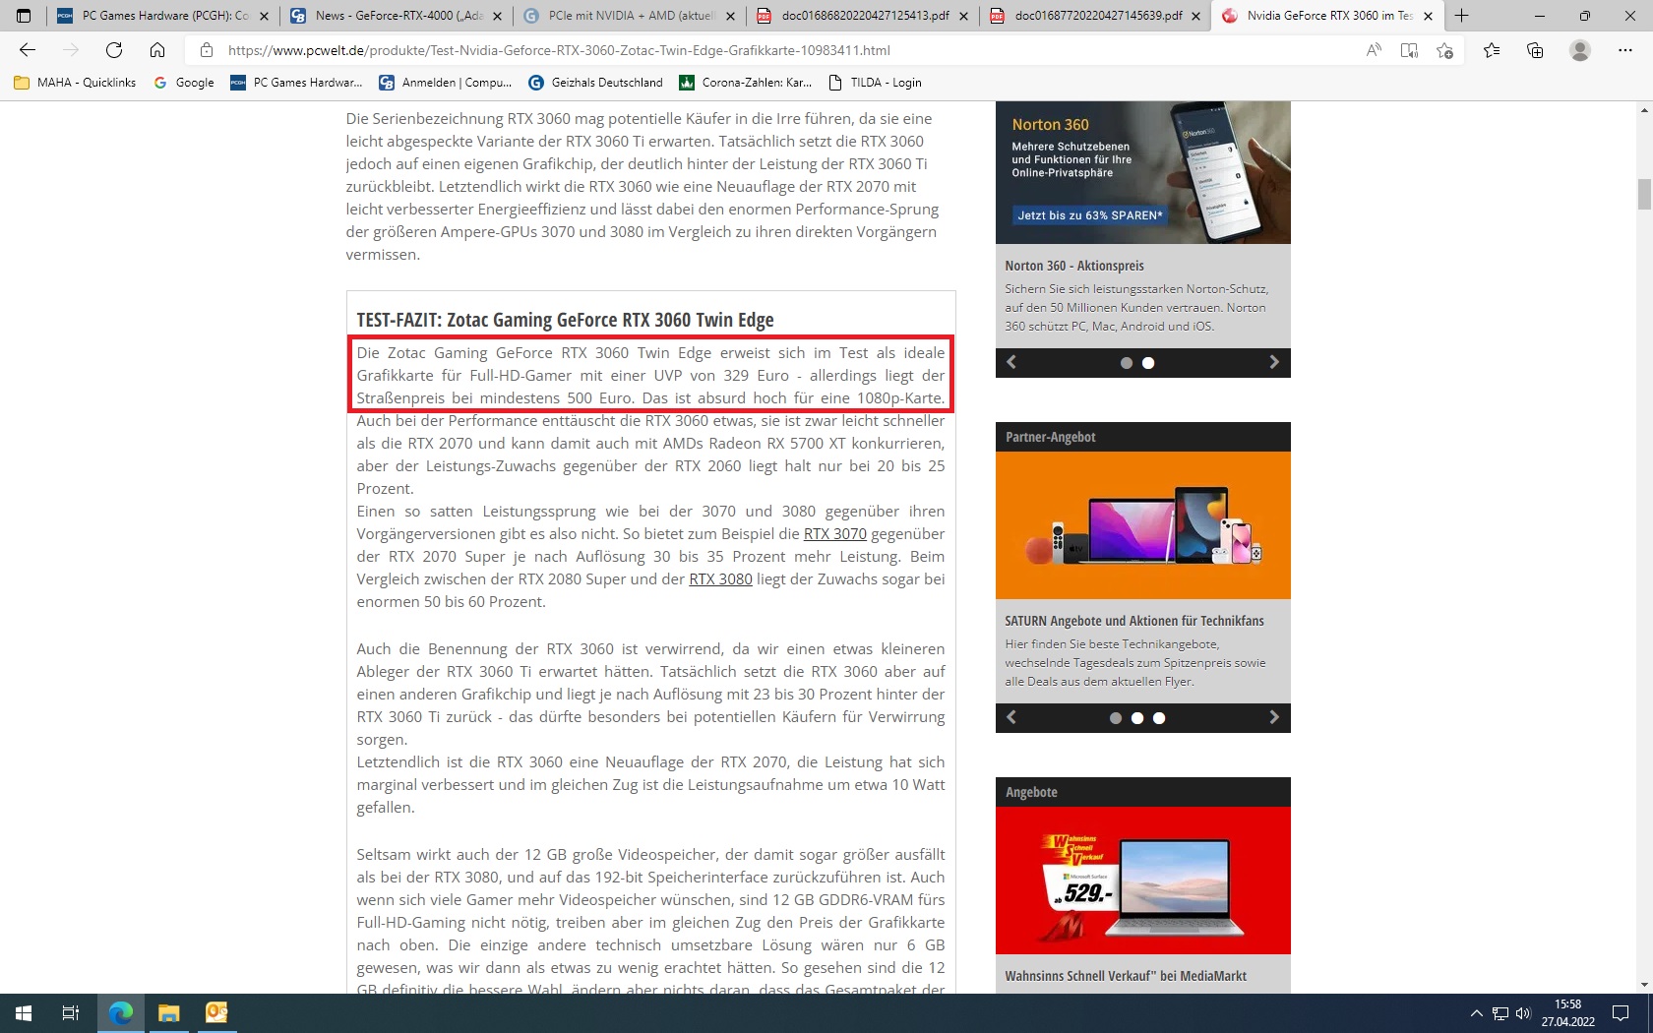
Task: Switch to doc01687720220427145639.pdf tab
Action: click(x=1094, y=16)
